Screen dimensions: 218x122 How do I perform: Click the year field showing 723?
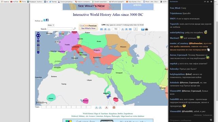click(116, 29)
